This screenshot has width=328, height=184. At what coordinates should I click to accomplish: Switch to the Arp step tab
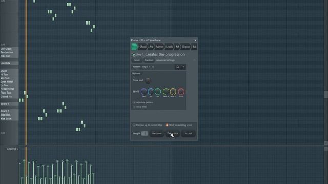[151, 47]
